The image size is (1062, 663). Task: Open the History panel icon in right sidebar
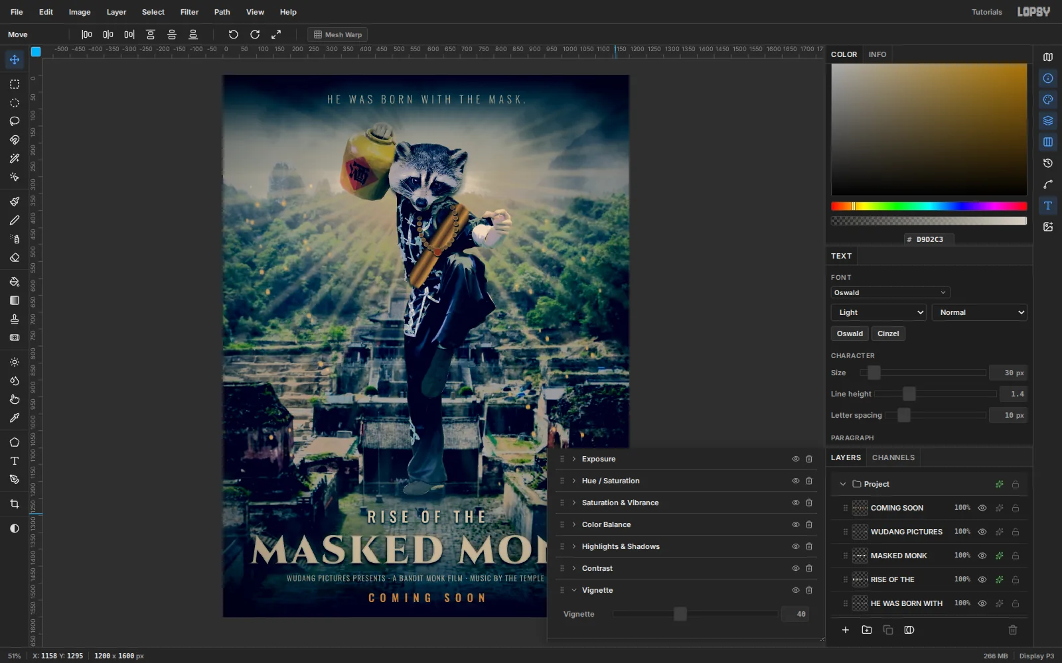(1048, 163)
